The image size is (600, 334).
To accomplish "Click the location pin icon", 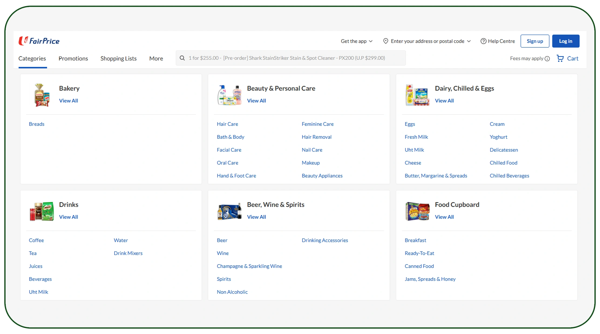I will click(x=386, y=41).
